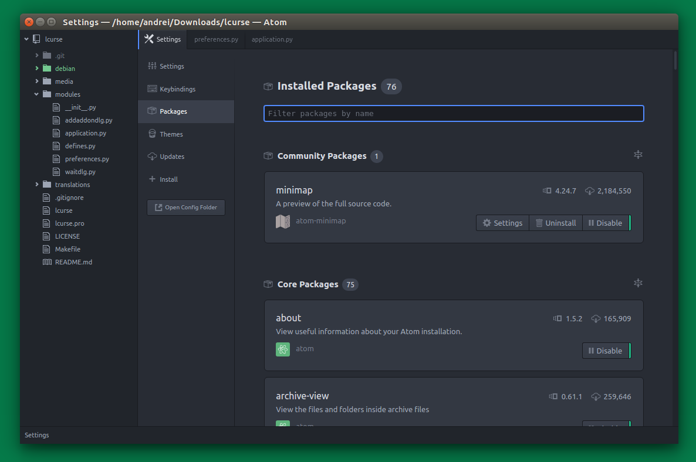Switch to the preferences.py tab
Viewport: 696px width, 462px height.
216,39
